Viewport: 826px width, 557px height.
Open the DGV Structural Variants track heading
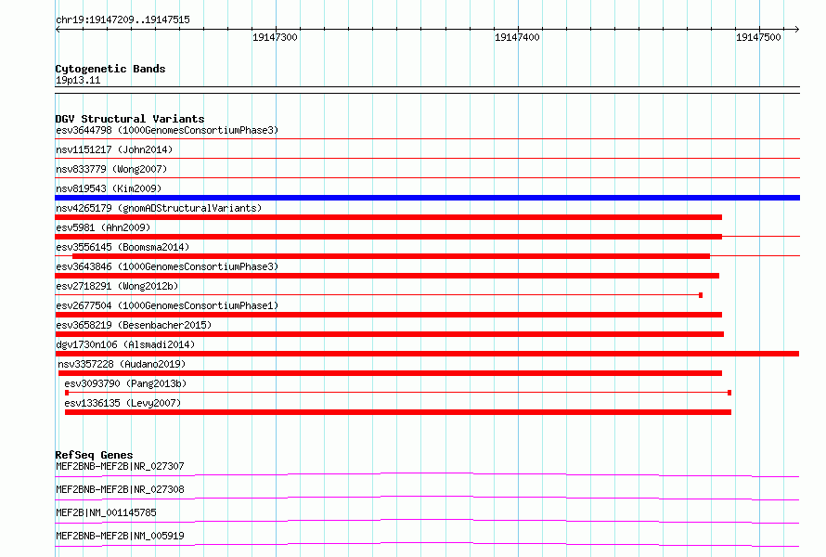(x=130, y=119)
